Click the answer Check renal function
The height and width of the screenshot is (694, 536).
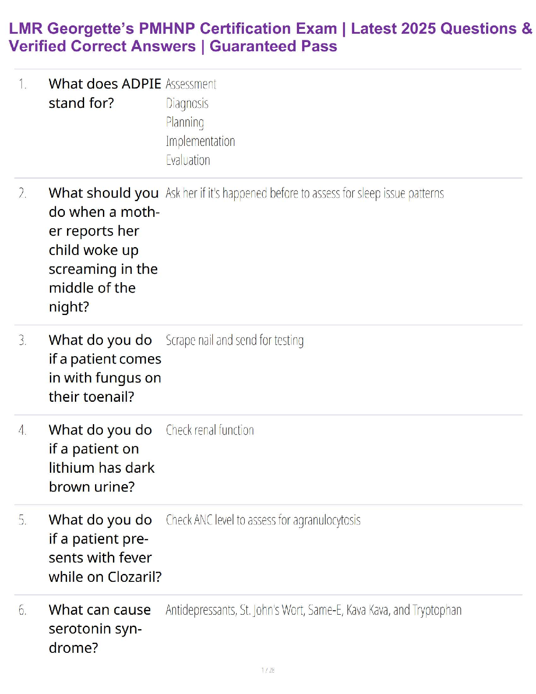click(x=210, y=430)
